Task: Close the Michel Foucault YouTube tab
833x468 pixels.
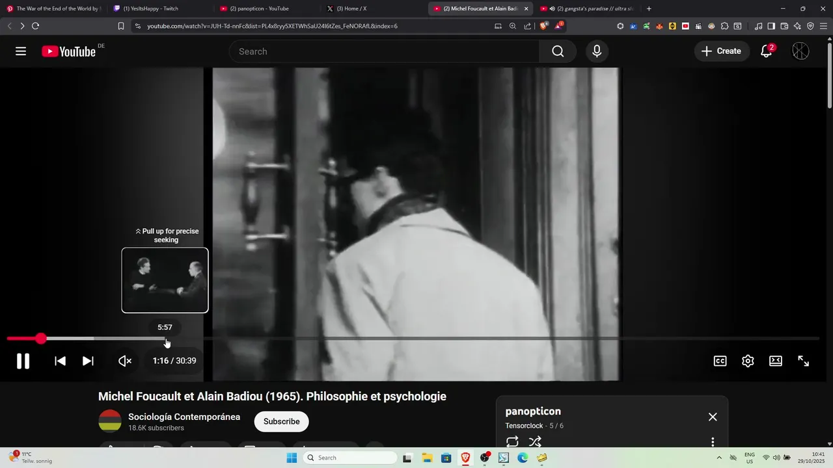Action: point(526,8)
